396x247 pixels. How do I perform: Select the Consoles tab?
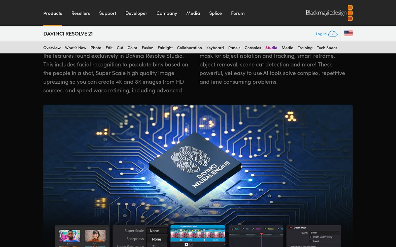tap(253, 48)
